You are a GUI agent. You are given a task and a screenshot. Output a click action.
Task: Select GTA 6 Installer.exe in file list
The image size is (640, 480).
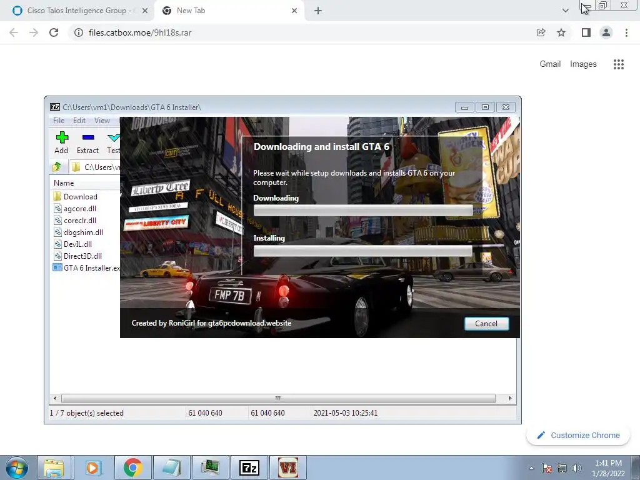click(x=86, y=267)
